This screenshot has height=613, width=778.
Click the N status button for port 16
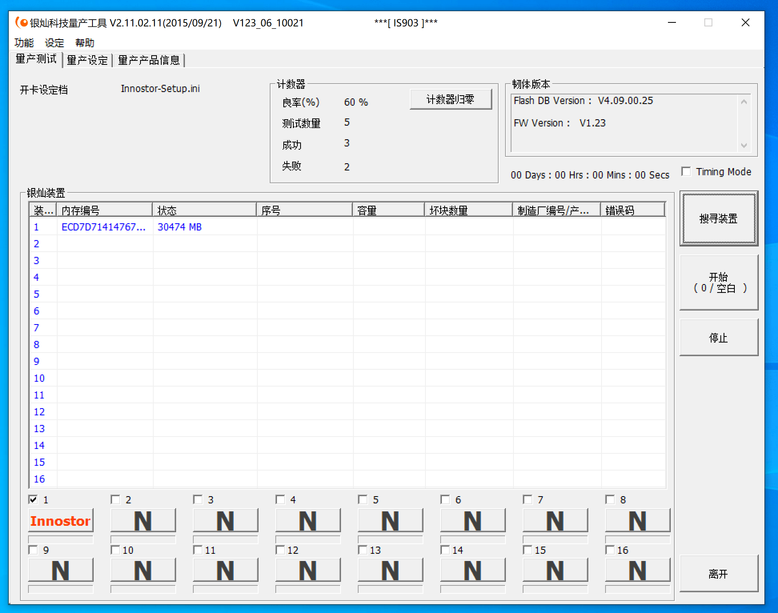tap(638, 570)
